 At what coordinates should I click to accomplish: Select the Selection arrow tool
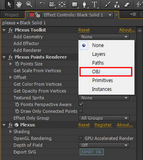click(x=9, y=4)
